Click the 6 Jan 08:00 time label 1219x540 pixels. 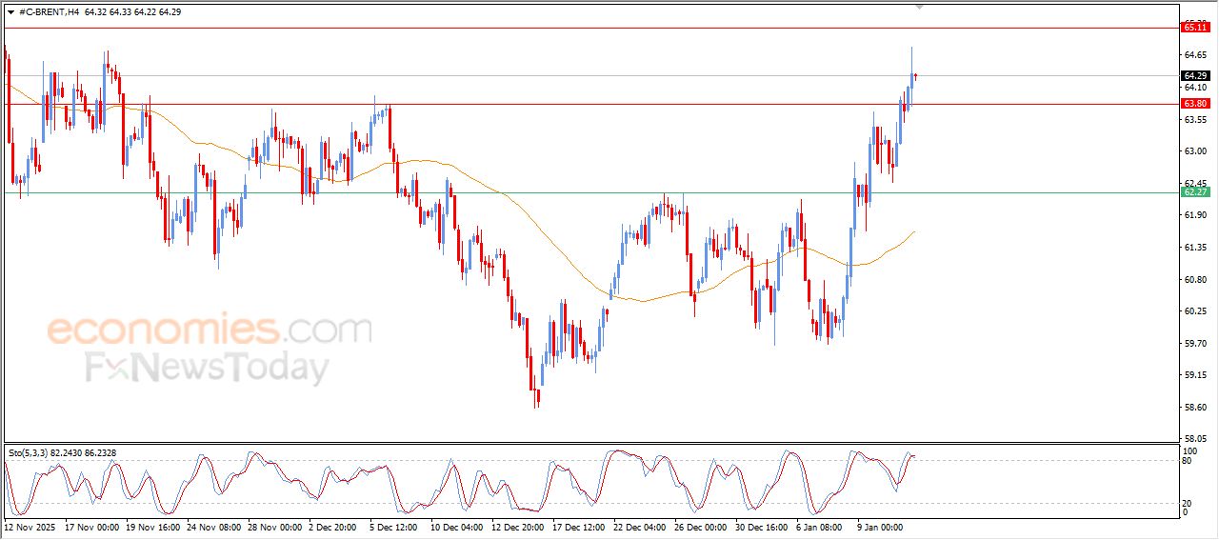point(821,526)
